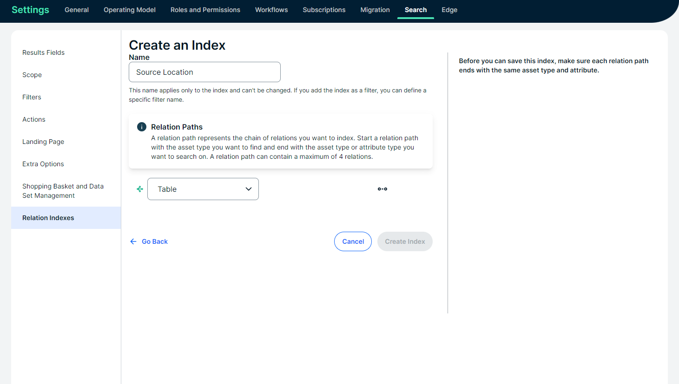Click the Name field containing Source Location
679x384 pixels.
point(204,72)
